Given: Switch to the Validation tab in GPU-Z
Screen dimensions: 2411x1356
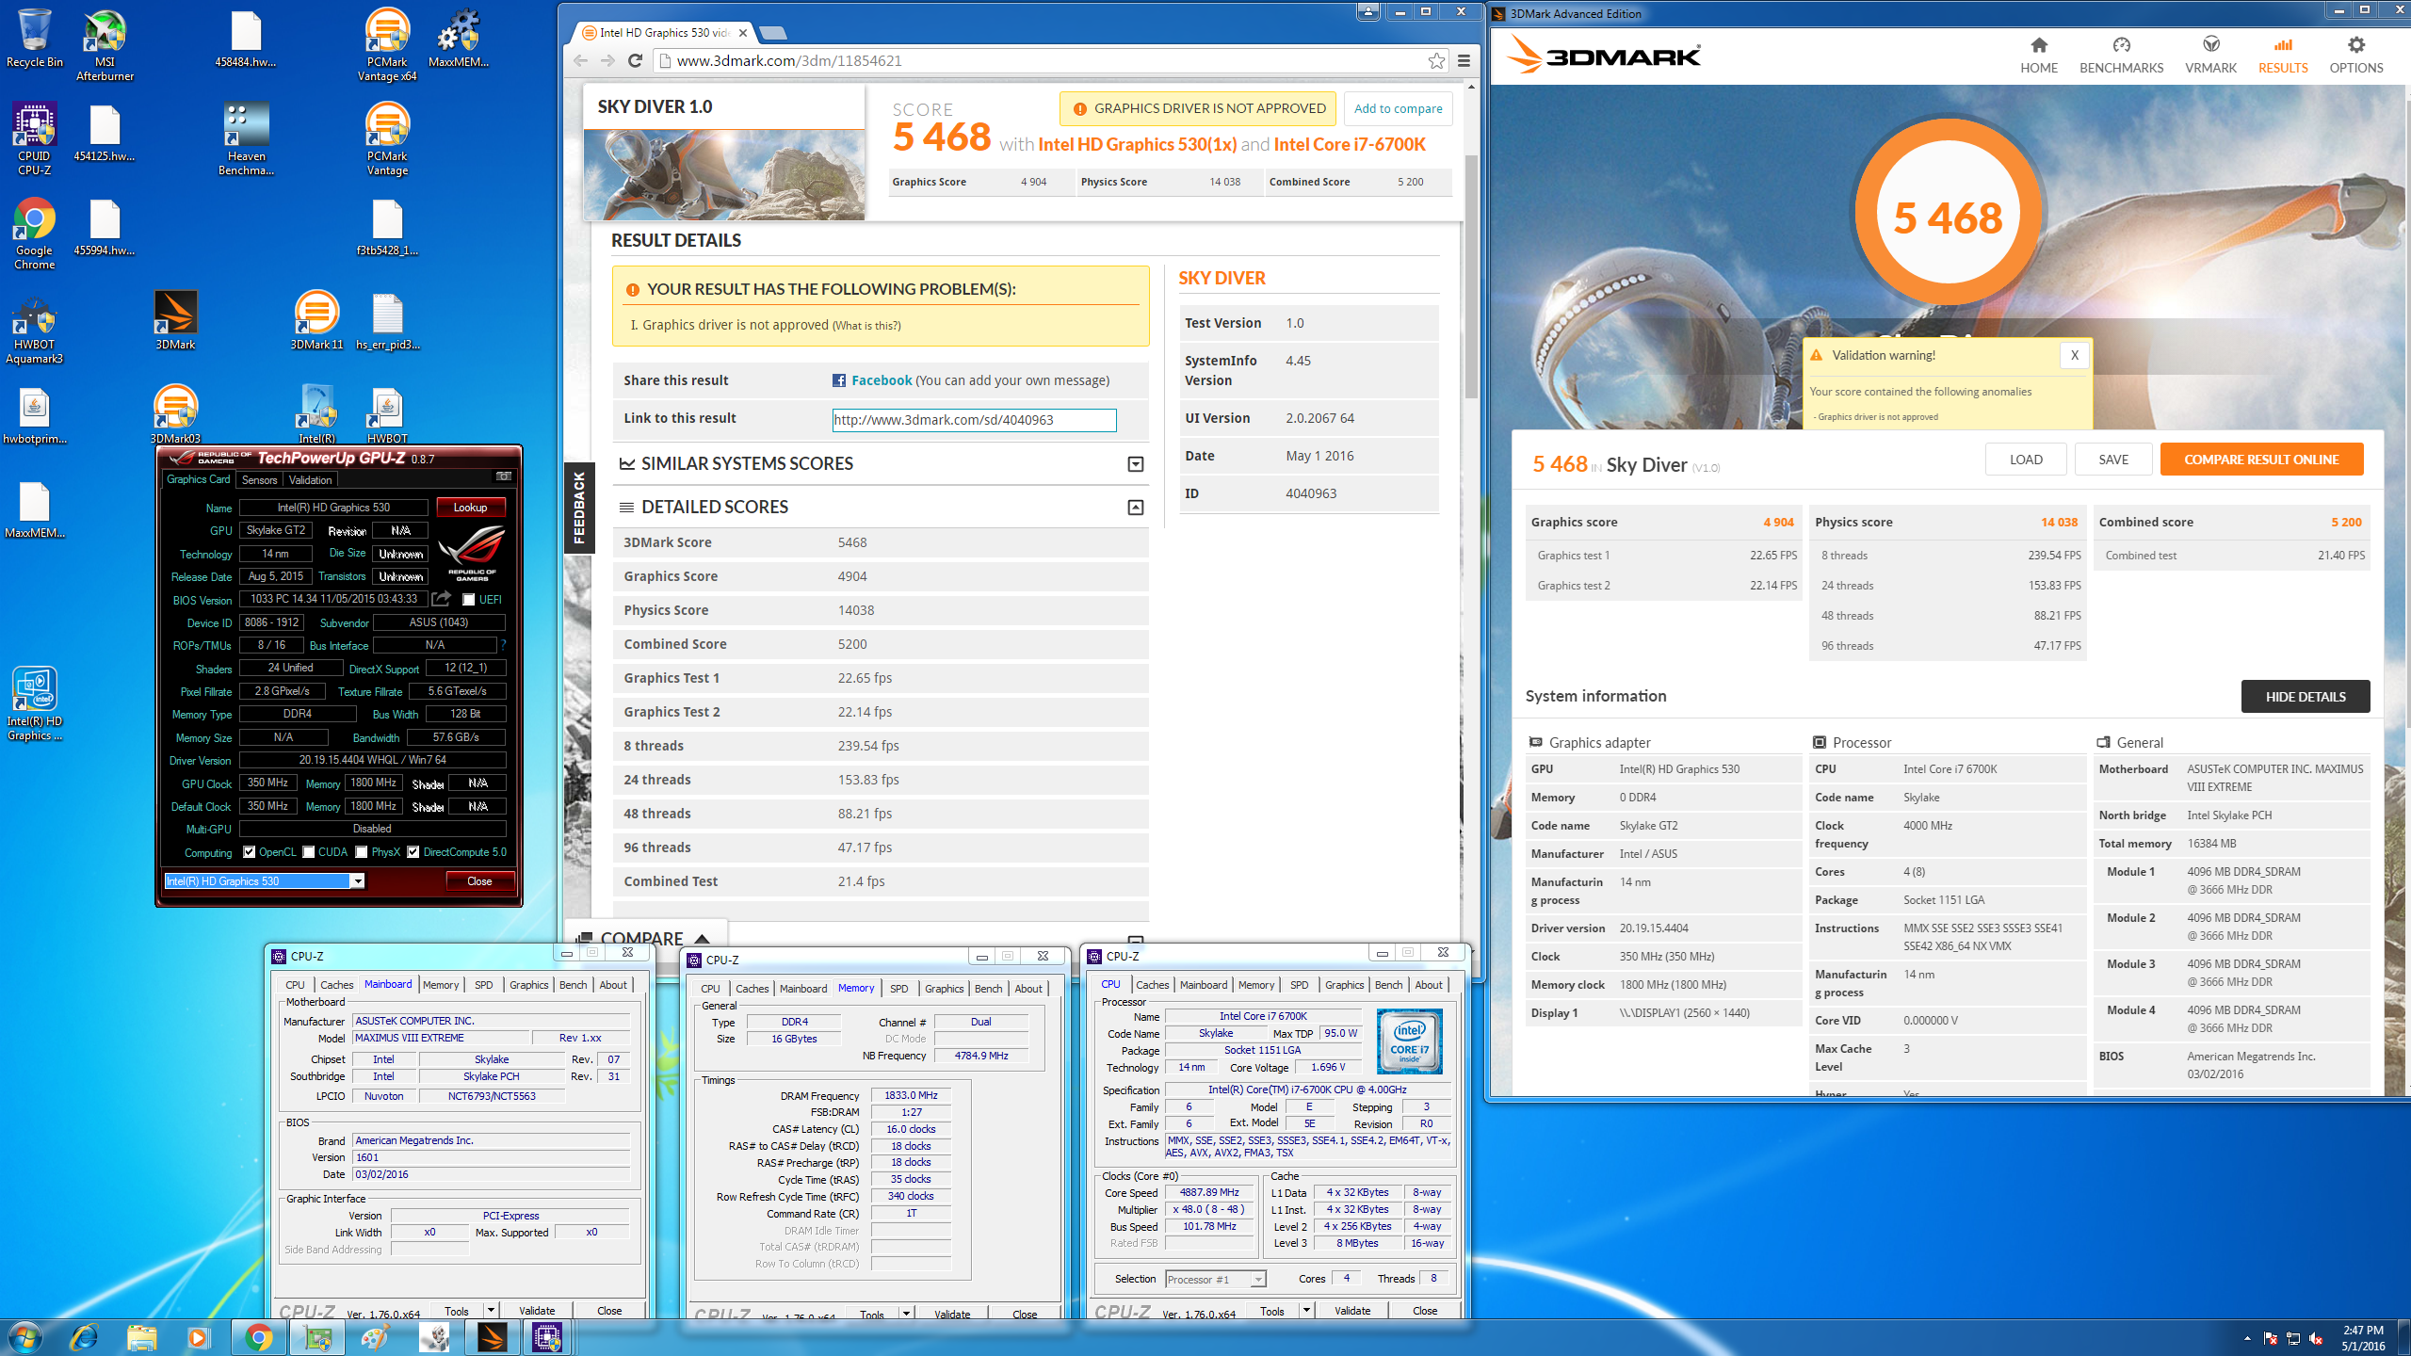Looking at the screenshot, I should [310, 479].
